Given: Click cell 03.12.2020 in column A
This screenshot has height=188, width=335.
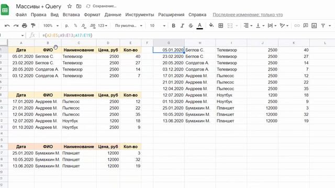Looking at the screenshot, I should (21, 76).
